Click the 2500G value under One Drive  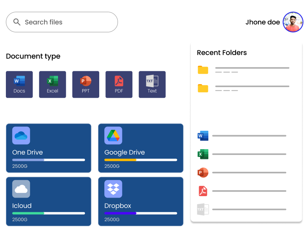20,166
